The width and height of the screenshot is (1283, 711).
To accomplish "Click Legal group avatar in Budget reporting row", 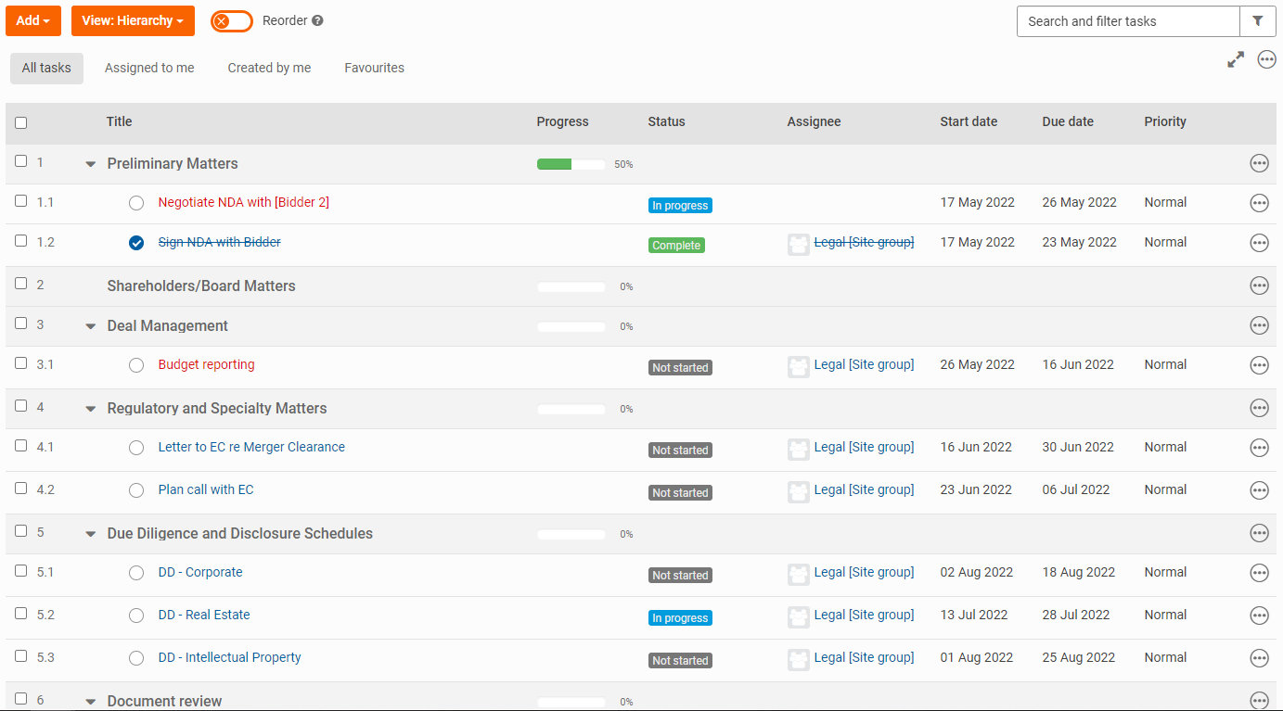I will pos(798,366).
